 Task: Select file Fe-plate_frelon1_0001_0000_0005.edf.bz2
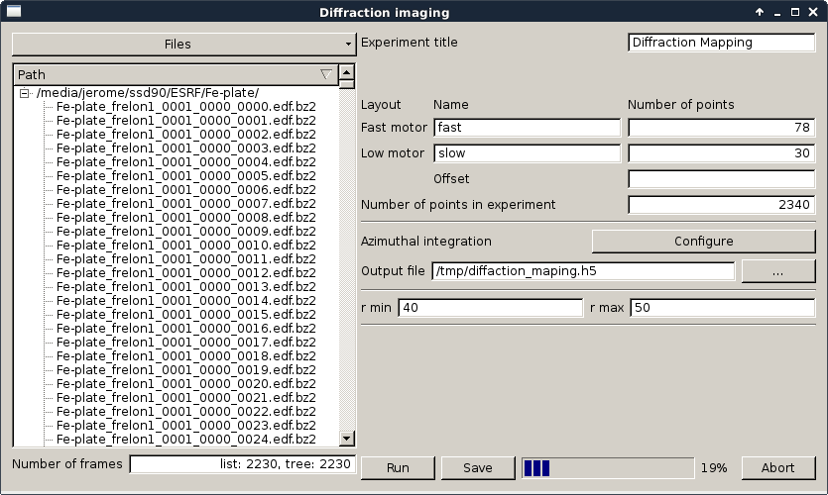(x=185, y=176)
